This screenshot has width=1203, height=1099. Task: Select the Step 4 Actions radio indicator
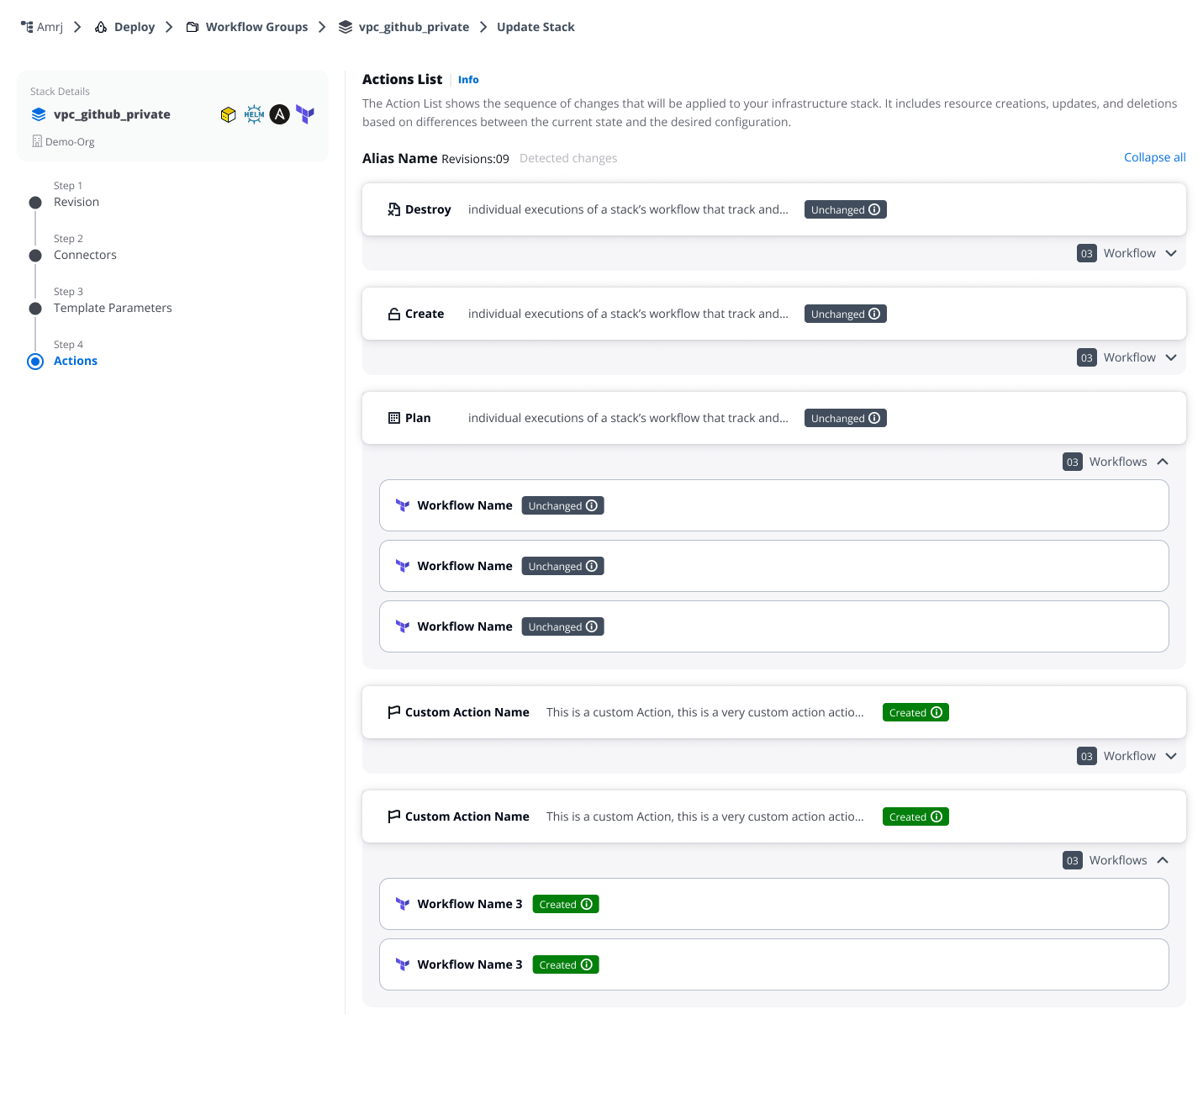point(35,362)
